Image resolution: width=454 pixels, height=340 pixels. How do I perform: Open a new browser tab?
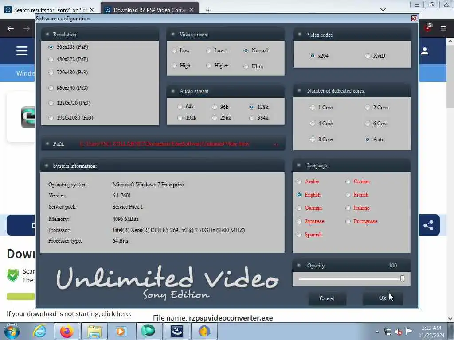coord(208,10)
